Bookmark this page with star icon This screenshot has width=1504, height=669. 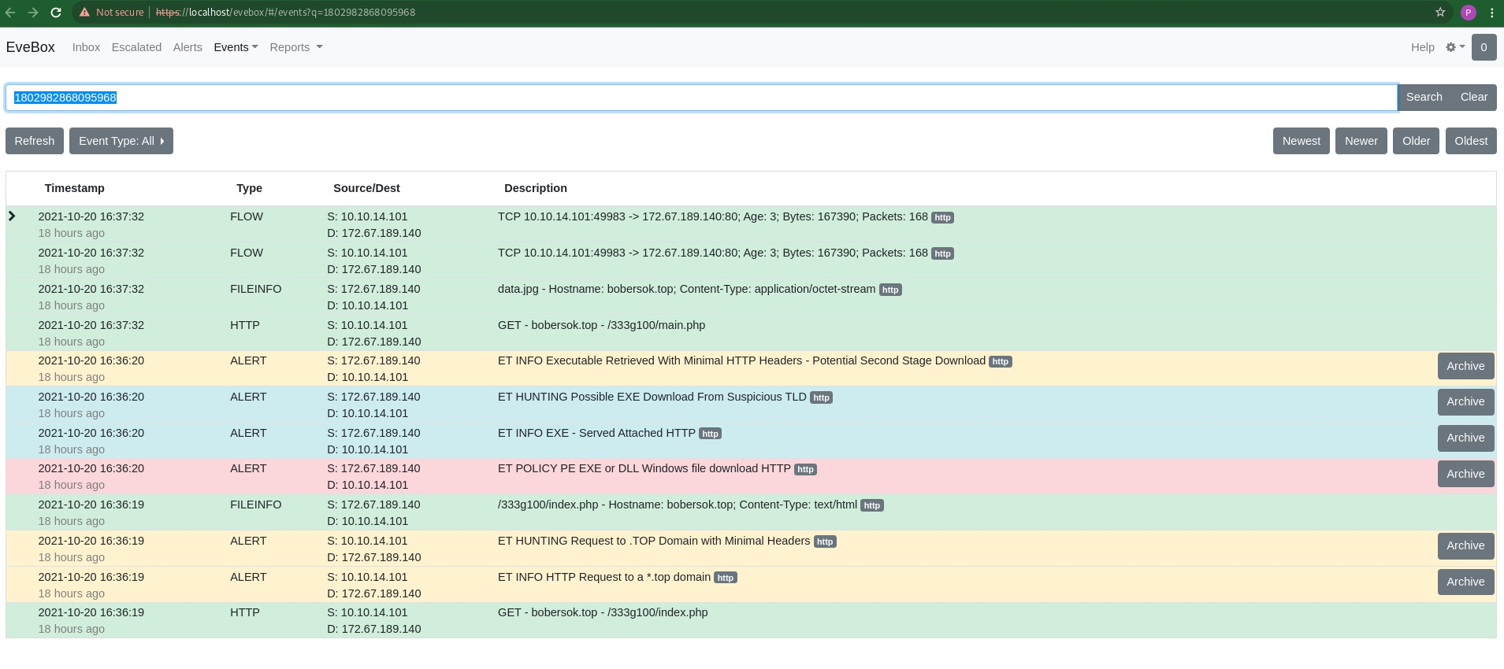(1440, 13)
